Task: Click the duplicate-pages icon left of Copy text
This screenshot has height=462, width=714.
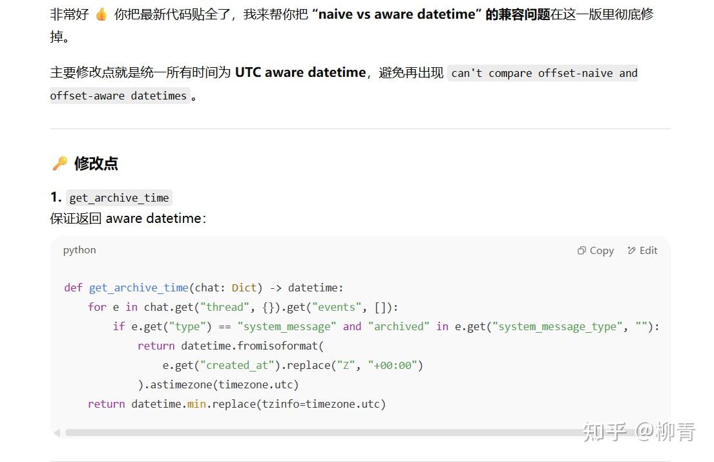Action: click(x=581, y=250)
